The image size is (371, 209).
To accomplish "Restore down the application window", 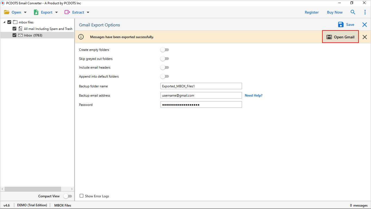I will 352,3.
